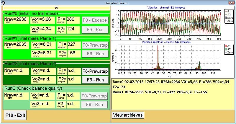Click the red A1 legend swatch in the spectrum chart
Image resolution: width=236 pixels, height=124 pixels.
tap(226, 46)
